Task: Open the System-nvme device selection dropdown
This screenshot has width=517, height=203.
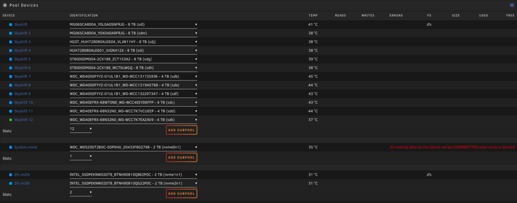Action: coord(133,147)
